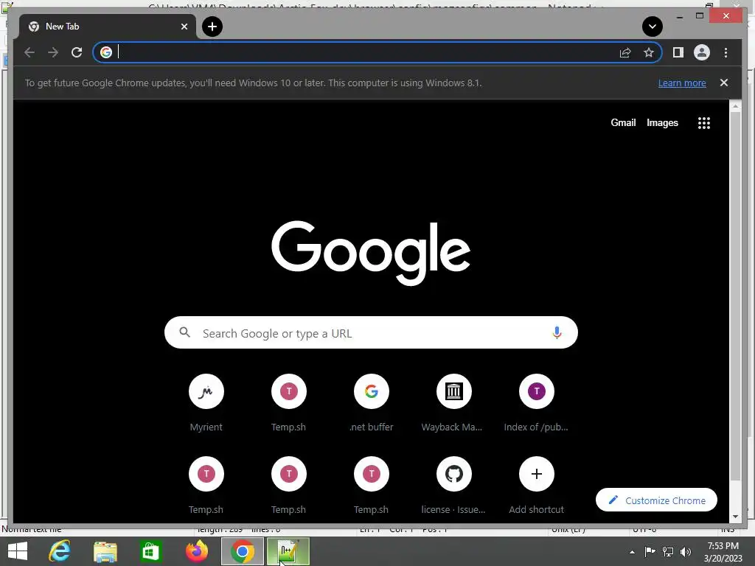Bookmark this tab with star icon
Screen dimensions: 755x566
[x=649, y=52]
